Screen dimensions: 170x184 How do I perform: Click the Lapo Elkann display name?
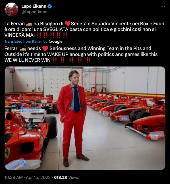pyautogui.click(x=34, y=6)
